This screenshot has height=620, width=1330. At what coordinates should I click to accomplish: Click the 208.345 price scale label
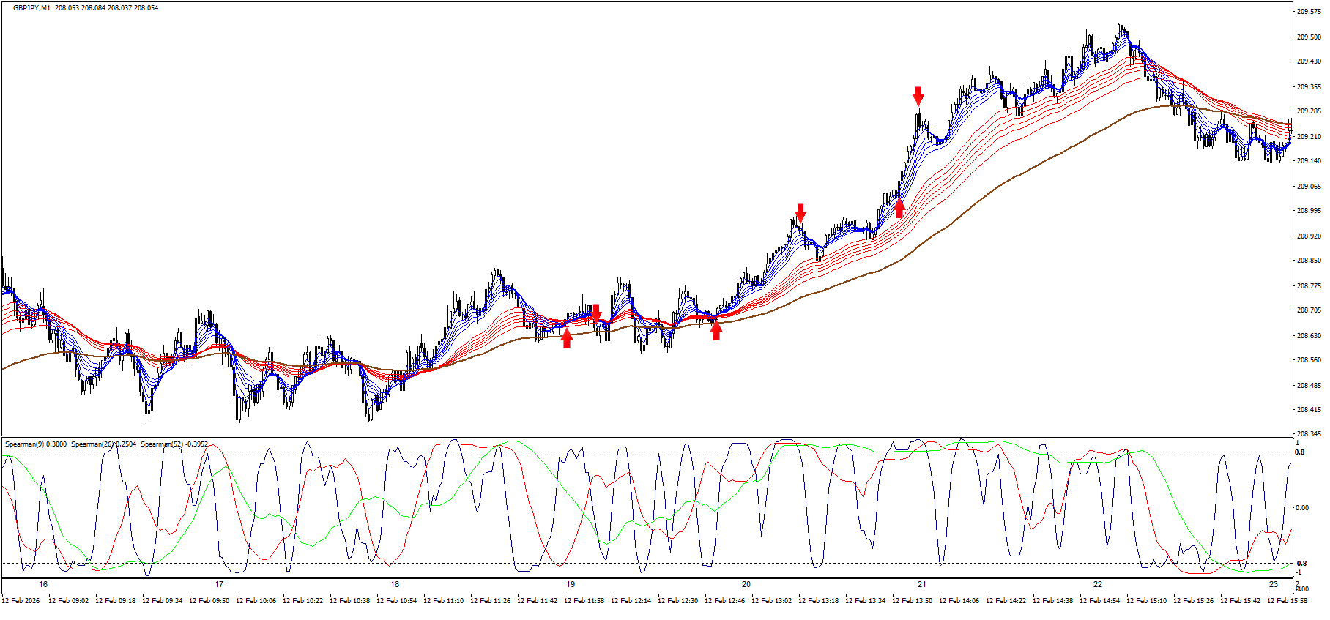pyautogui.click(x=1308, y=435)
